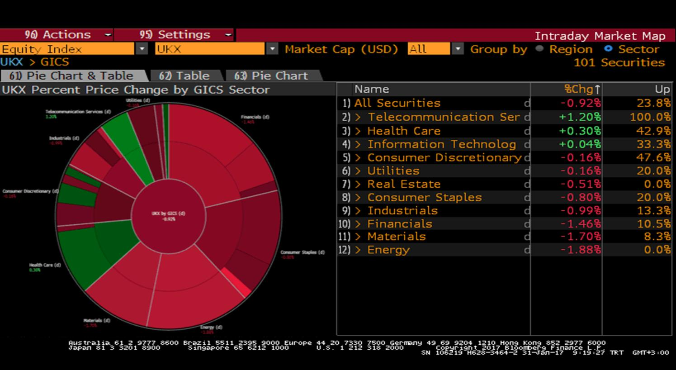Open the 96) Actions menu

click(x=57, y=35)
